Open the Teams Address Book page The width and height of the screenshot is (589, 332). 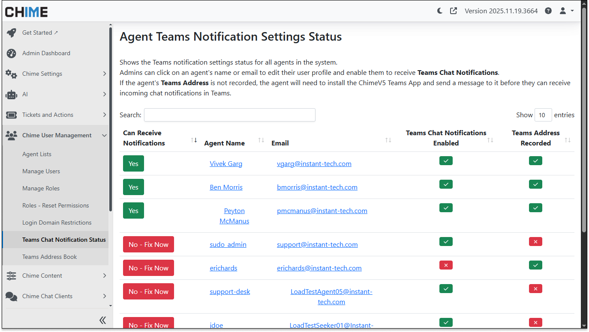pyautogui.click(x=50, y=257)
